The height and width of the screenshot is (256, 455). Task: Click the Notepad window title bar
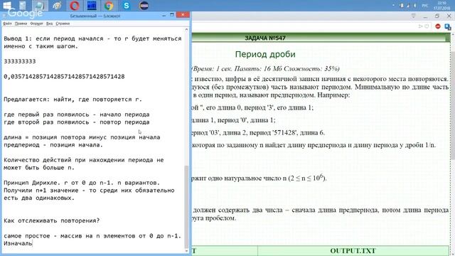(95, 16)
